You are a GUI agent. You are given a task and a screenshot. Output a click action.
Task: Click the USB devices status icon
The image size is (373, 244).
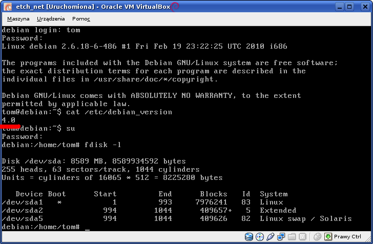click(269, 237)
